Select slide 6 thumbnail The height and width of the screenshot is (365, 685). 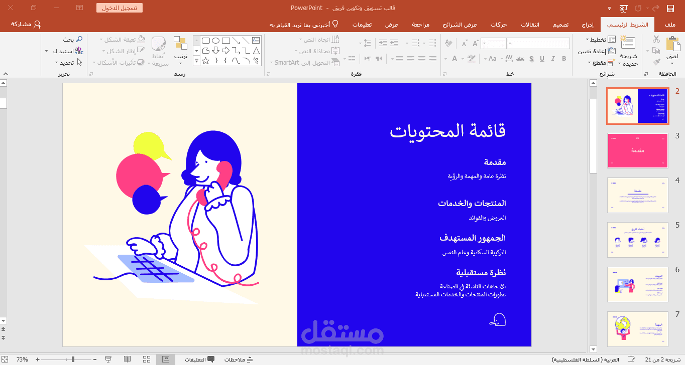tap(638, 284)
